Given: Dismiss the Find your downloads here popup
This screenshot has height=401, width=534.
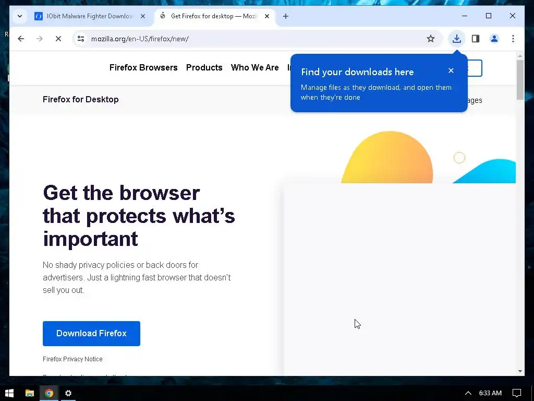Looking at the screenshot, I should [x=451, y=70].
